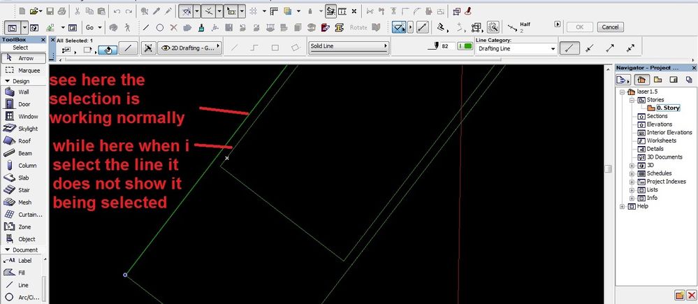
Task: Switch Navigator to Project Map view
Action: (641, 80)
